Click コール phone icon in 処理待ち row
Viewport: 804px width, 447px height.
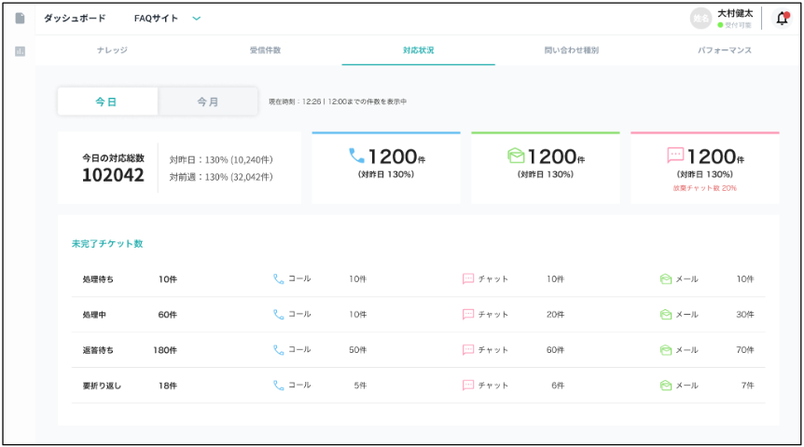click(278, 278)
